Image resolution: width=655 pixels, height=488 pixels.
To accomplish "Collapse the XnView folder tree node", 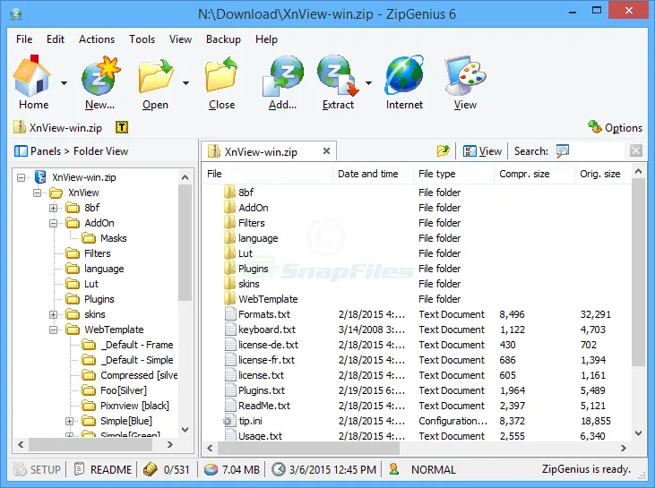I will click(37, 193).
